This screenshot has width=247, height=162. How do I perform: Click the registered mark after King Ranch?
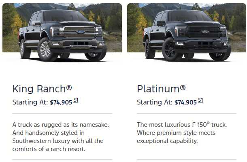[69, 87]
